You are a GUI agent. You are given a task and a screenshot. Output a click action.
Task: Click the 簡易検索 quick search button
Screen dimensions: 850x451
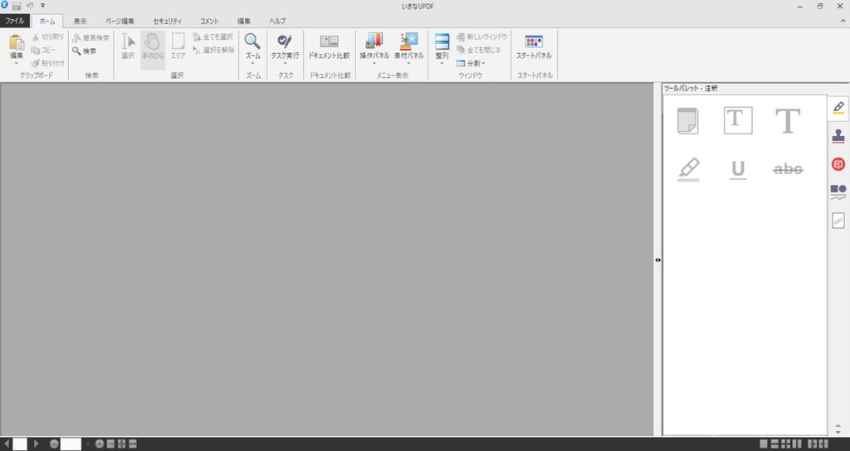pyautogui.click(x=91, y=38)
